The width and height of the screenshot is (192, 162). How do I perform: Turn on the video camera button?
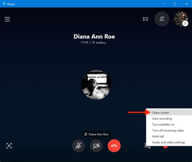click(96, 146)
